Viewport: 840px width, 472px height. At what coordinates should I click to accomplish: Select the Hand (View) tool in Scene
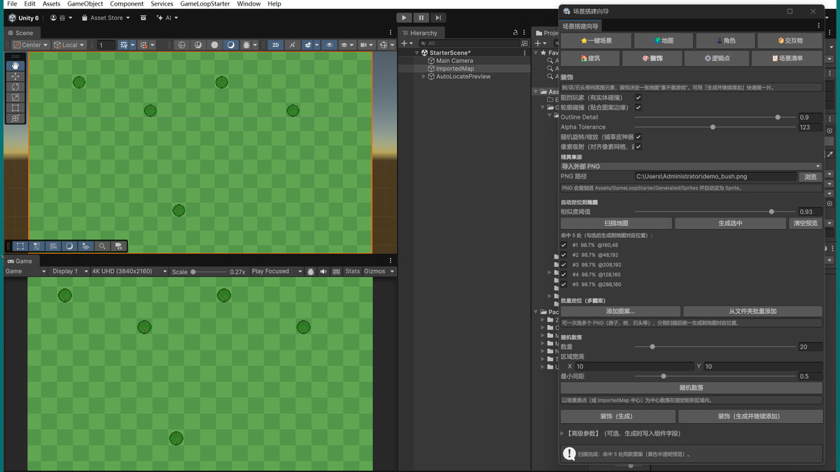point(15,66)
